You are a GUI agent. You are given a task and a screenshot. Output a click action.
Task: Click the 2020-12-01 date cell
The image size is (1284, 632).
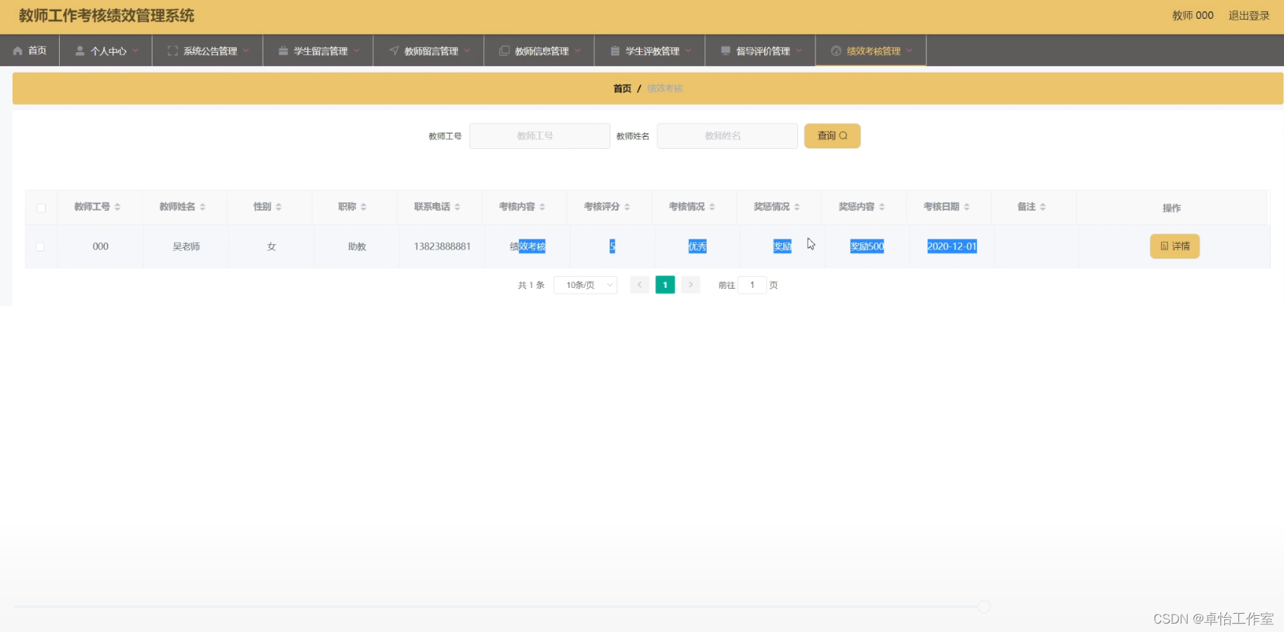952,246
